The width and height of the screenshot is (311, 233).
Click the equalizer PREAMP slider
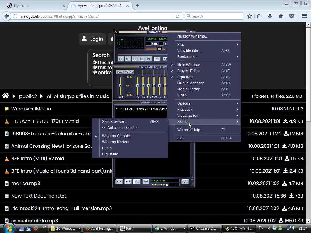(120, 86)
